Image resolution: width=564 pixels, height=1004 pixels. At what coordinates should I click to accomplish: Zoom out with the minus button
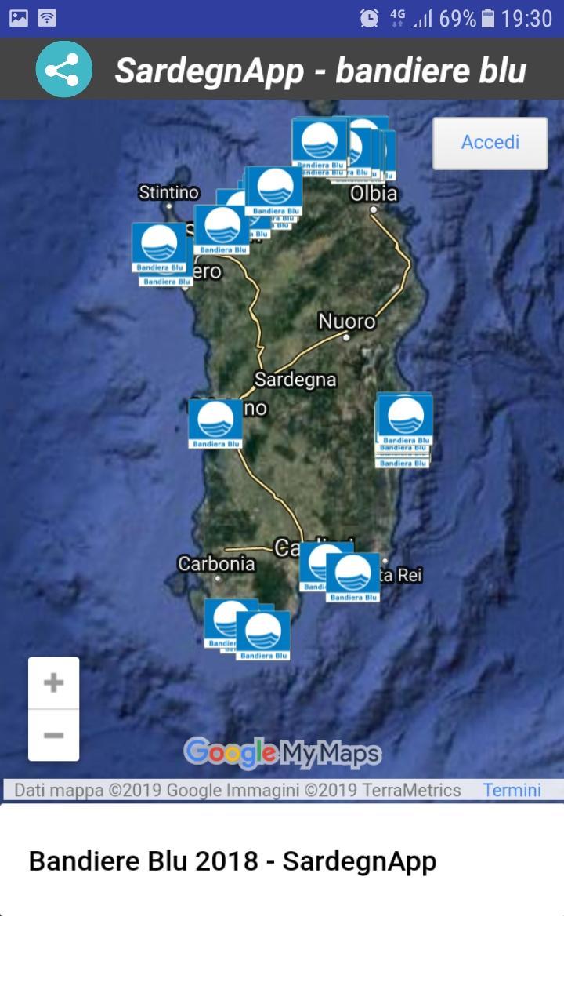click(x=53, y=735)
